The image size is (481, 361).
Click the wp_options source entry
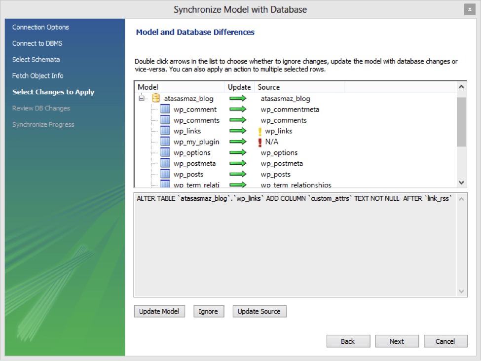(279, 153)
